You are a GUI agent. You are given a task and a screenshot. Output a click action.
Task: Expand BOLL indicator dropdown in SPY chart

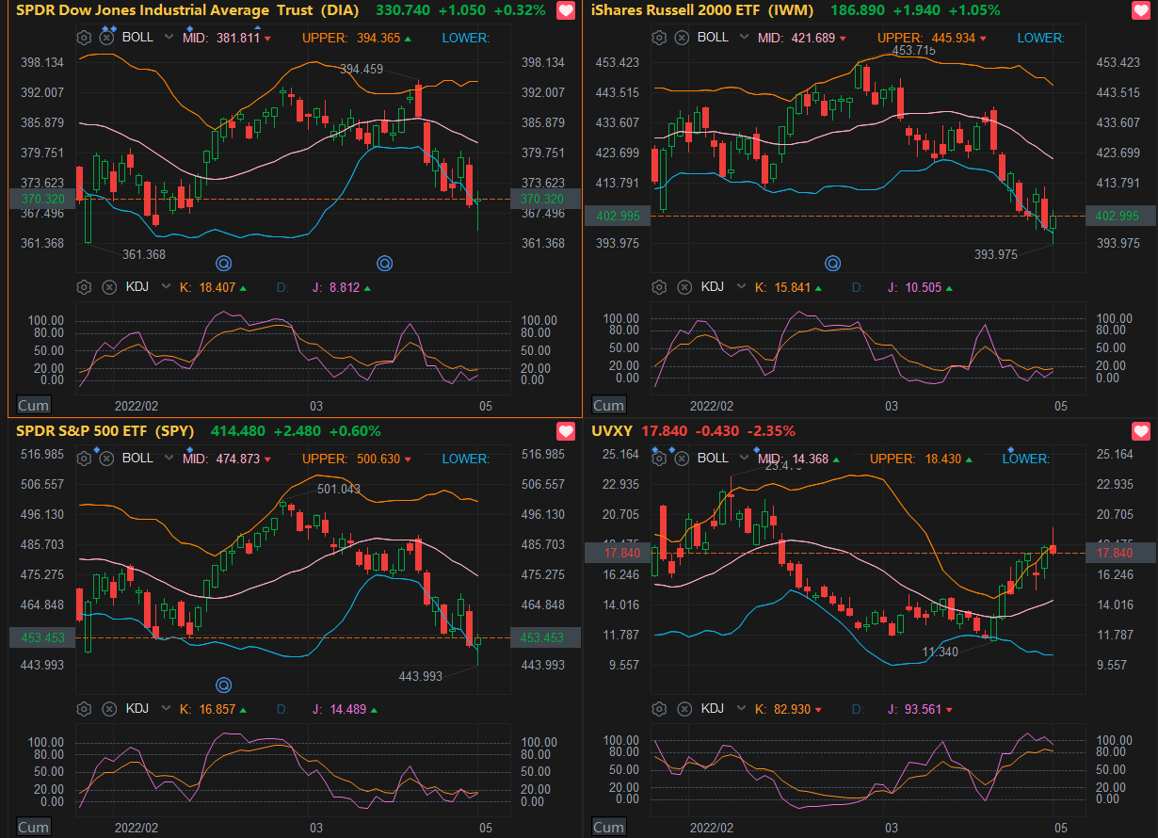tap(169, 459)
